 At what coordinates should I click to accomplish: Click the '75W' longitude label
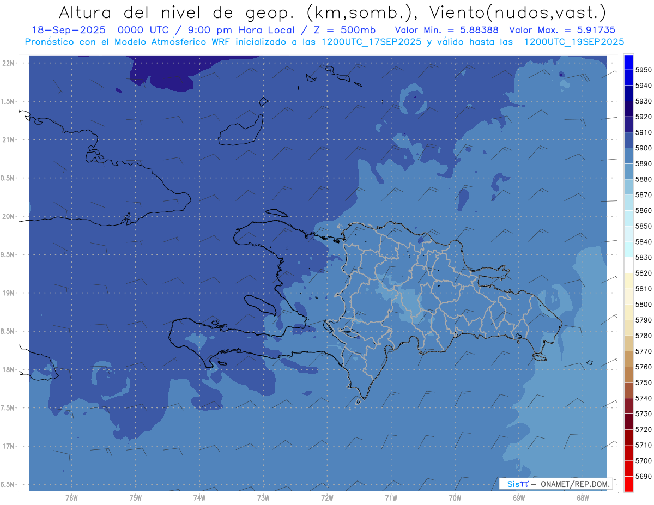[x=136, y=498]
